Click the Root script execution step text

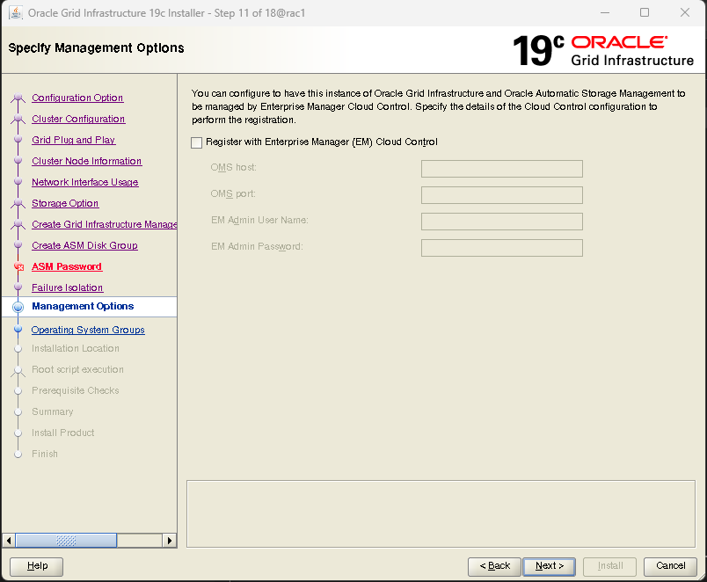pos(77,369)
